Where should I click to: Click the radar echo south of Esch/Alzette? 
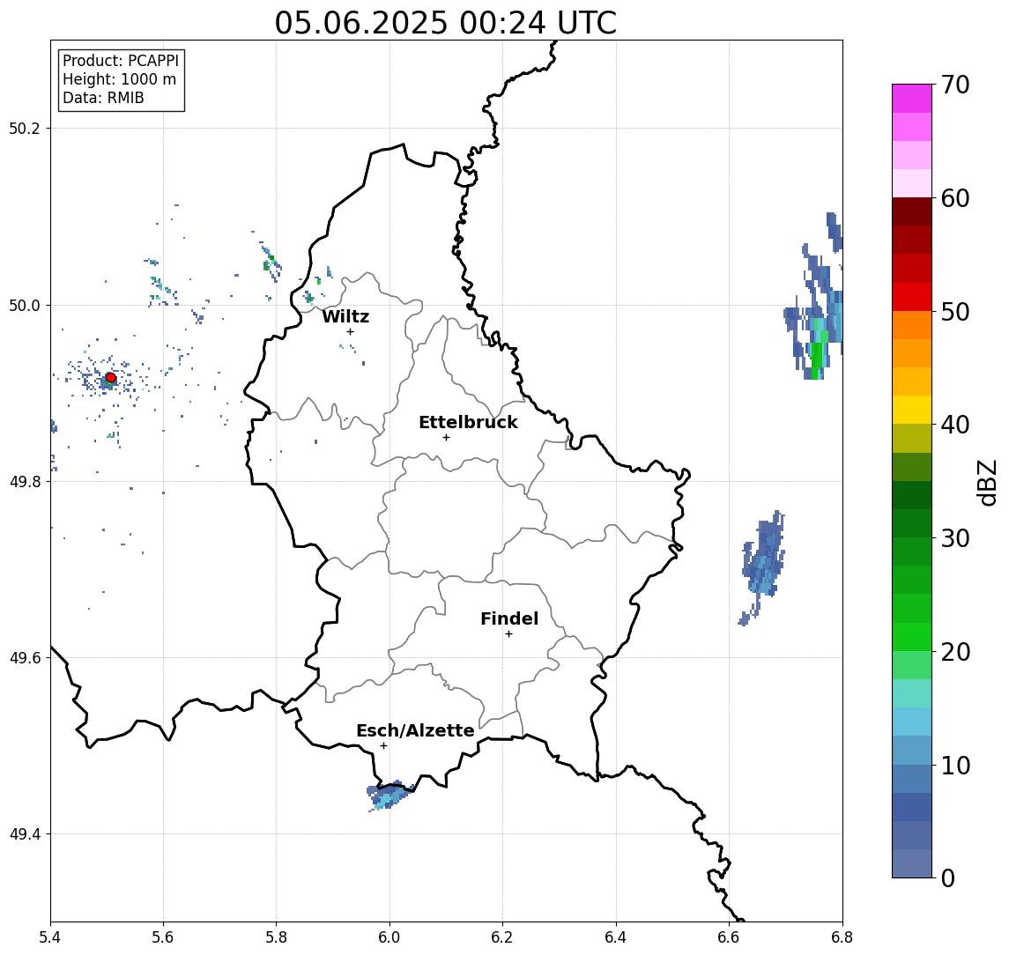point(390,796)
